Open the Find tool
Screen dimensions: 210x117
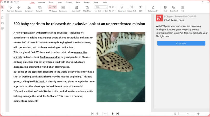182,9
